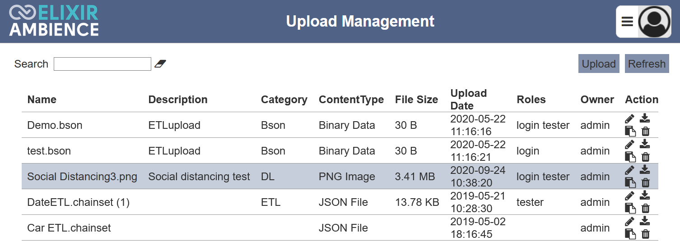The width and height of the screenshot is (680, 241).
Task: Download the Social Distancing3.png file
Action: click(645, 170)
